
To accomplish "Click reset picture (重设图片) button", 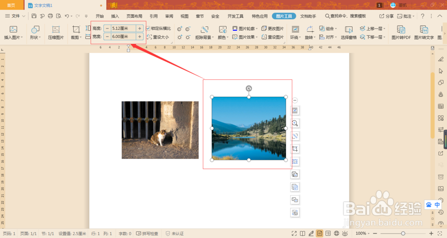I will (273, 37).
